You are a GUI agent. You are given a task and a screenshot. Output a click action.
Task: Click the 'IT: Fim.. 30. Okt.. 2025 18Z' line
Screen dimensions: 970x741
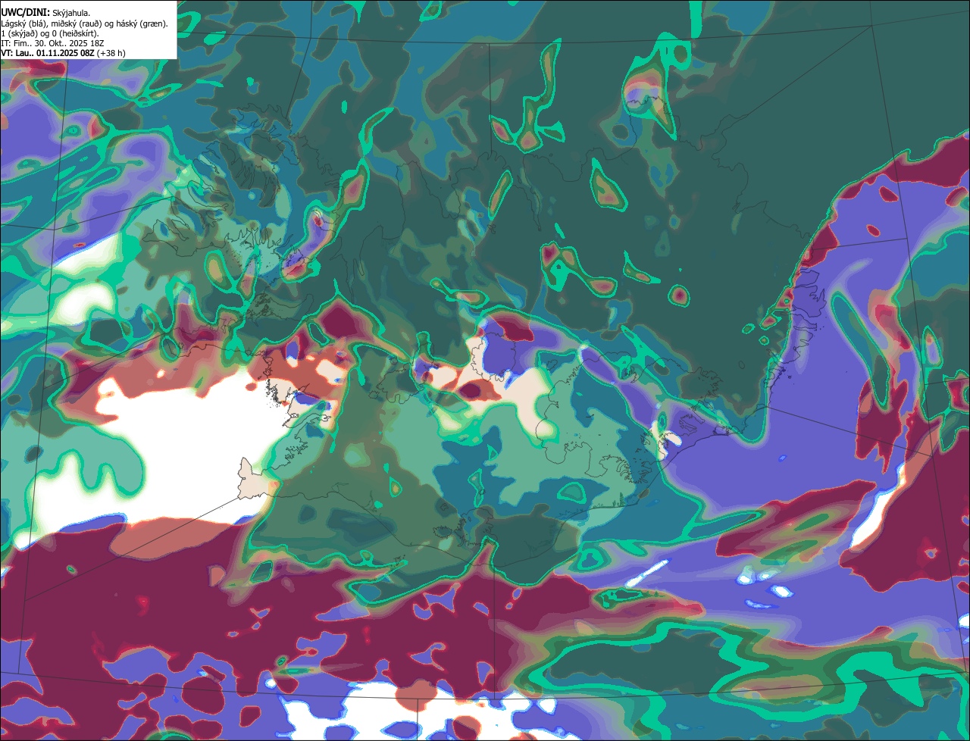pos(52,43)
